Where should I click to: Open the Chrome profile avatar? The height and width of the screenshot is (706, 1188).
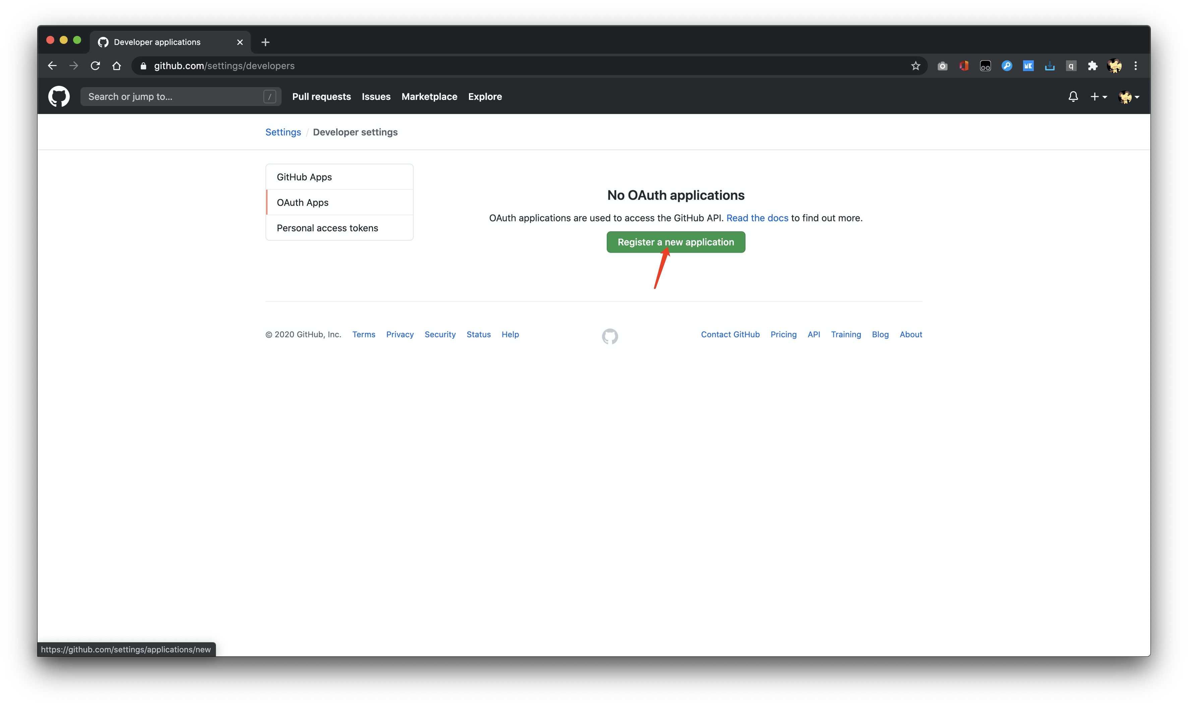(1114, 66)
